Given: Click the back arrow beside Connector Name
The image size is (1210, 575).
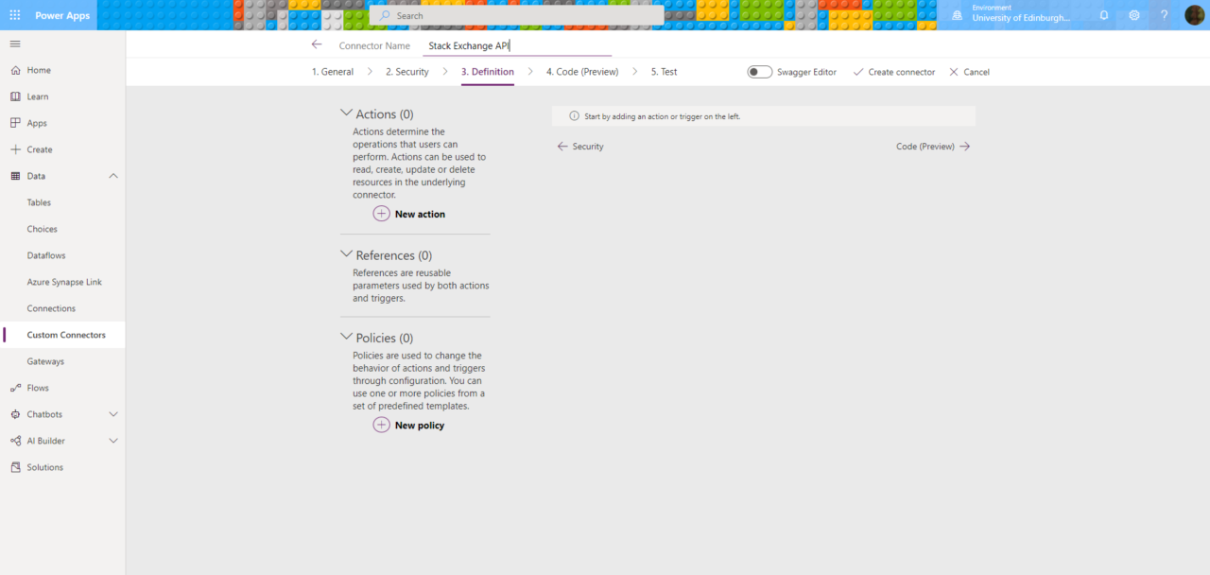Looking at the screenshot, I should coord(317,44).
